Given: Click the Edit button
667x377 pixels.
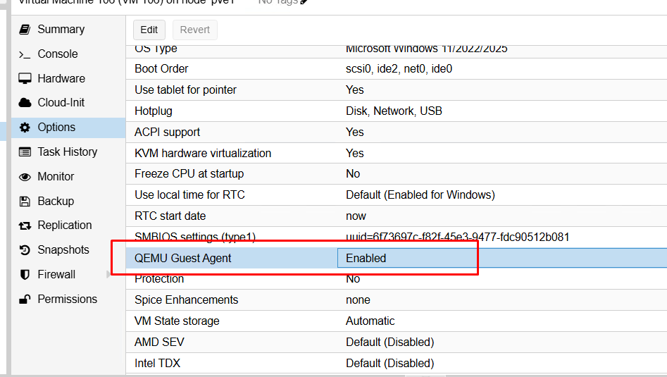Looking at the screenshot, I should click(x=149, y=30).
